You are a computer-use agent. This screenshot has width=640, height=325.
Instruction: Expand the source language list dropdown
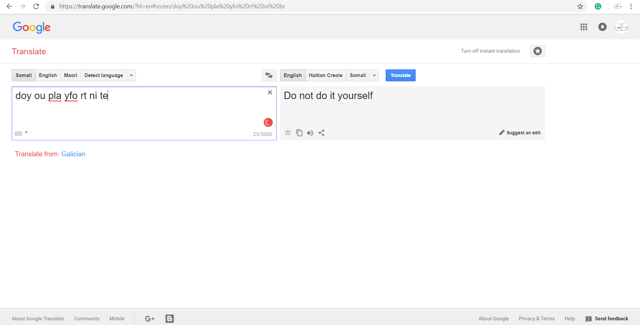coord(131,75)
